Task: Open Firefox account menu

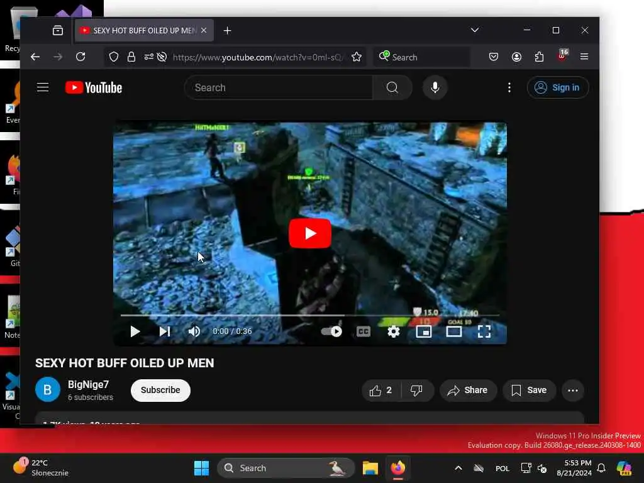Action: point(516,57)
